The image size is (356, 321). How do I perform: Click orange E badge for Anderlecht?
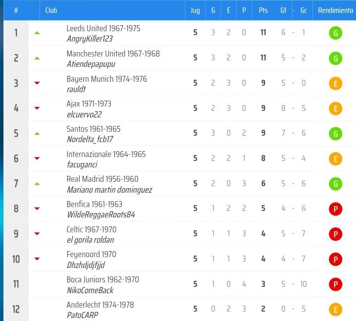pos(335,310)
